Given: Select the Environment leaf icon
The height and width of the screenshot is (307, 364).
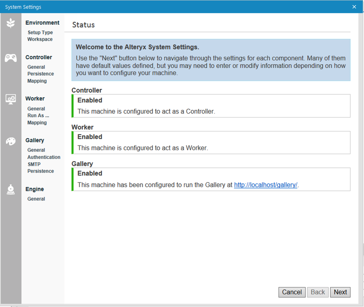Looking at the screenshot, I should [11, 23].
